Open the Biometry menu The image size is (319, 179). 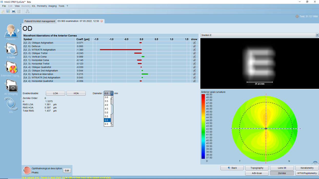(x=26, y=6)
